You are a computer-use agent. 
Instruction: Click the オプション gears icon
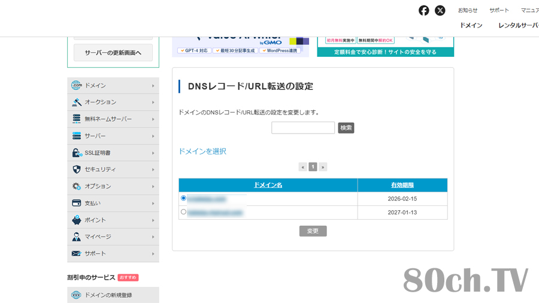[x=76, y=186]
